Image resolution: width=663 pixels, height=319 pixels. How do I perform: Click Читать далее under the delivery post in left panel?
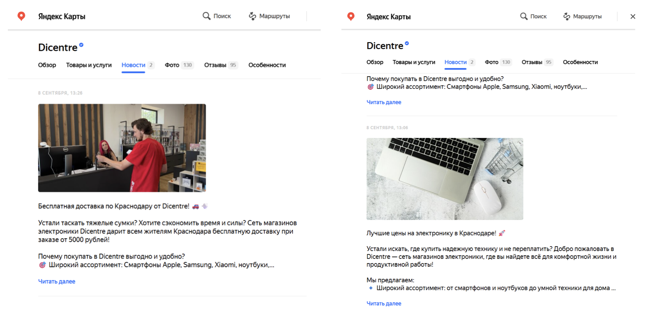coord(56,281)
